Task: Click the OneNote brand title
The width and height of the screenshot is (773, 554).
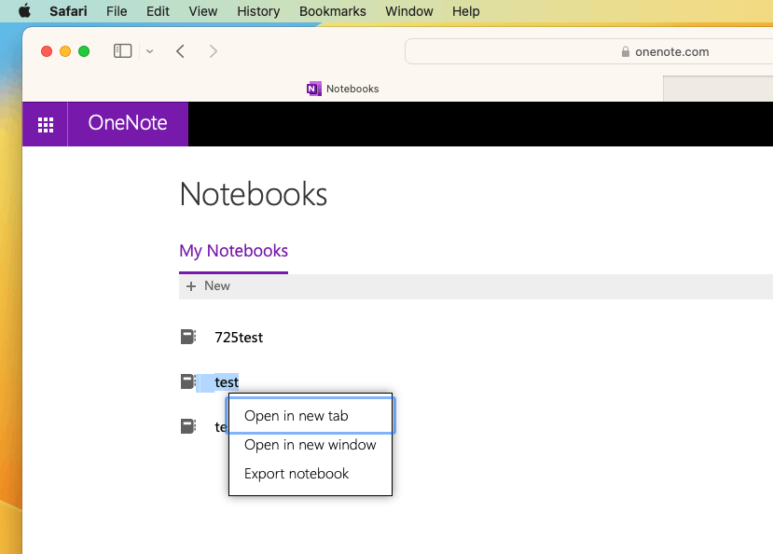Action: coord(128,123)
